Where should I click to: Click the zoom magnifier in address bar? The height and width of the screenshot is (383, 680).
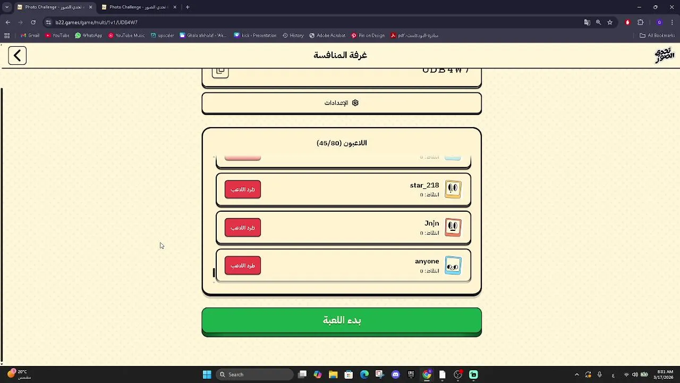598,22
